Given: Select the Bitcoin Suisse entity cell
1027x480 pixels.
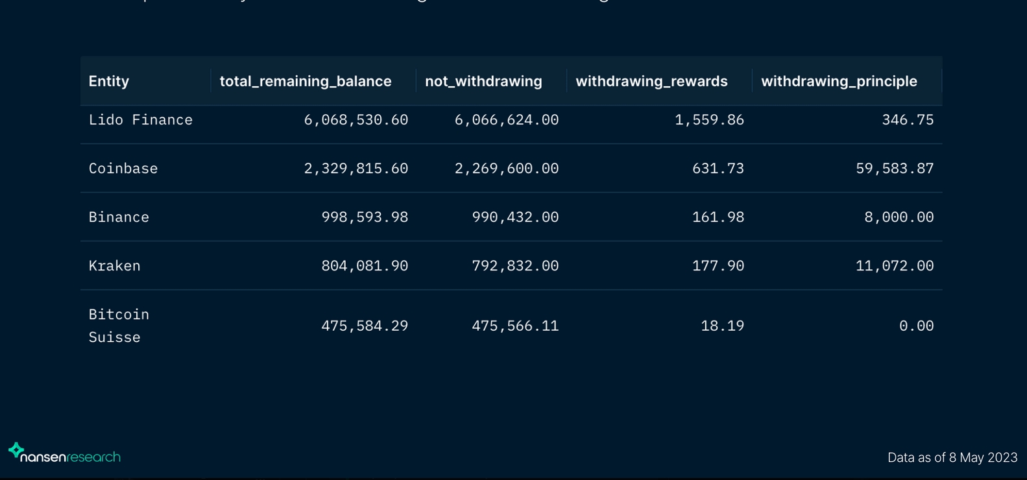Looking at the screenshot, I should click(119, 326).
